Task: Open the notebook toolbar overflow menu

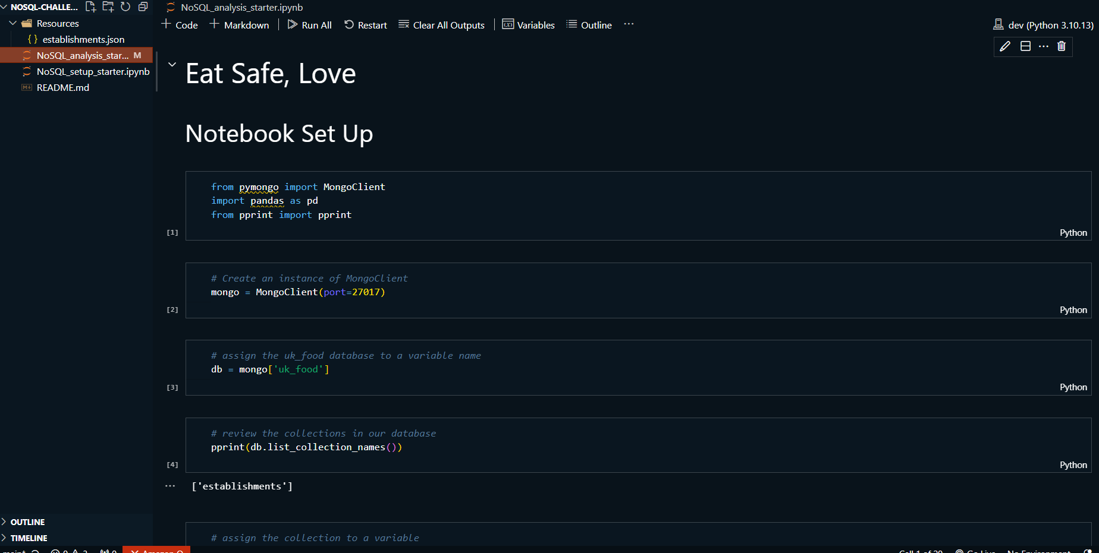Action: [x=629, y=24]
